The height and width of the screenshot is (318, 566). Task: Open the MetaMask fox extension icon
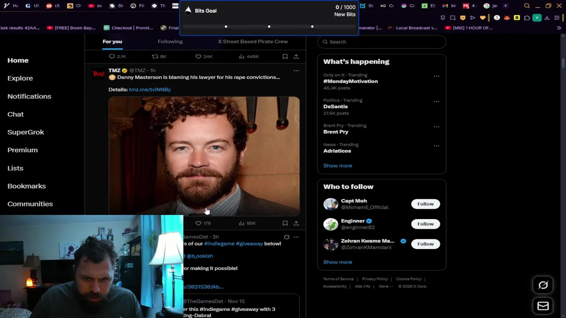click(x=507, y=18)
